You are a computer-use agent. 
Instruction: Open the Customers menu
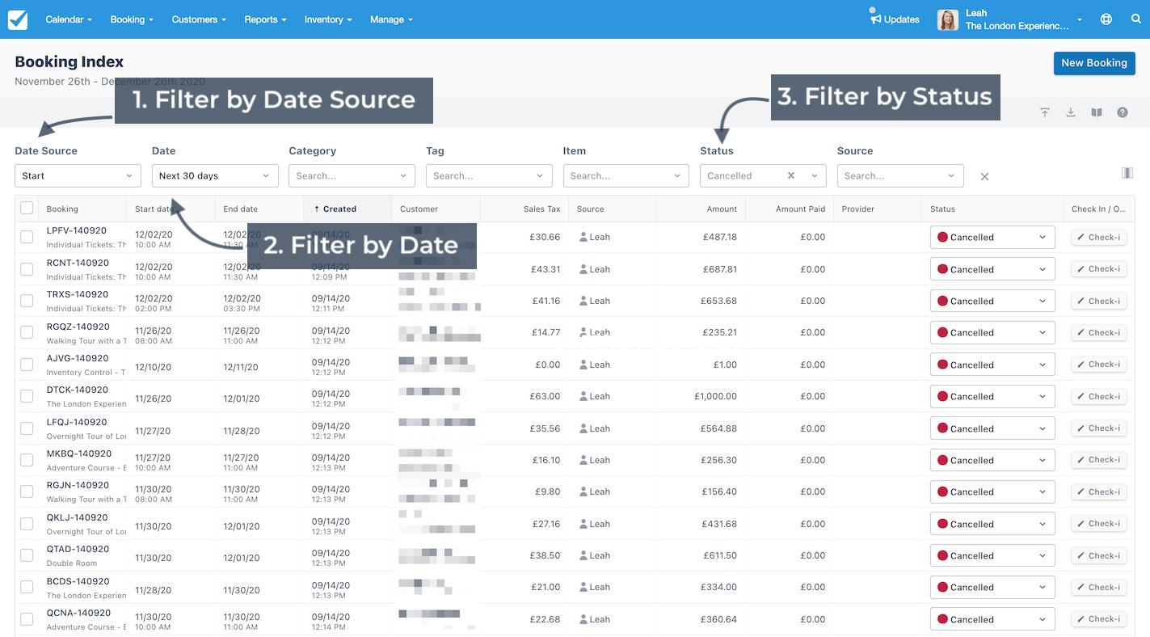199,19
